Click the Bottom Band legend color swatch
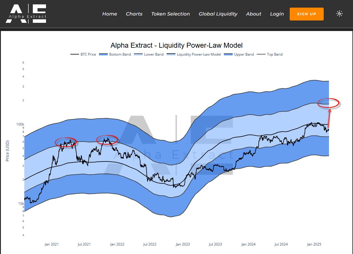The image size is (353, 254). tap(103, 54)
